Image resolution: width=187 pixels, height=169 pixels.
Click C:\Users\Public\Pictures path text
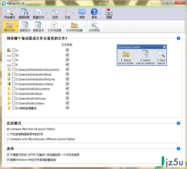click(31, 99)
